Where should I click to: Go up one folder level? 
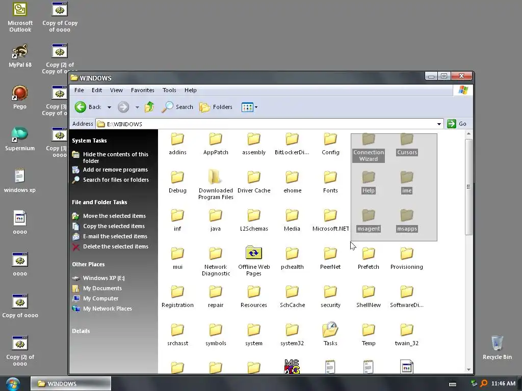tap(149, 107)
